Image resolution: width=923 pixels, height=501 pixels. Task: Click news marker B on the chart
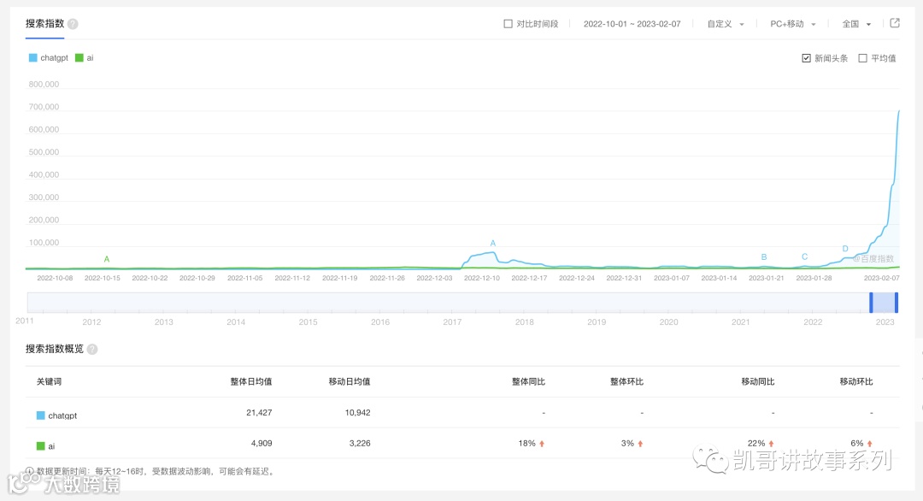pos(764,256)
